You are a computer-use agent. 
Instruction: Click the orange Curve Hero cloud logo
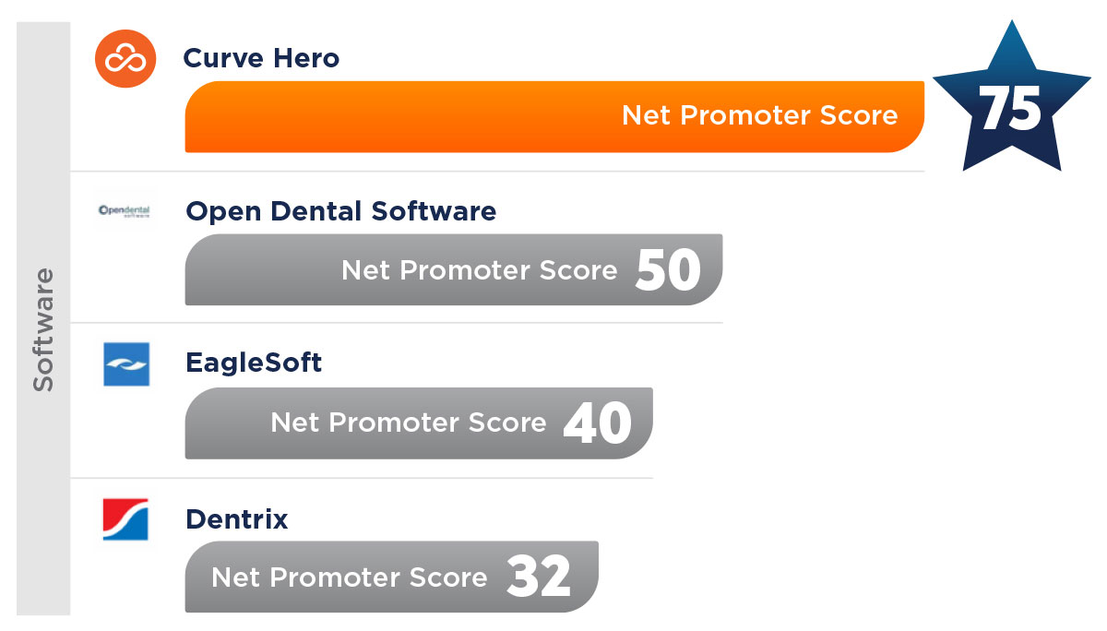[125, 59]
